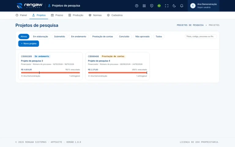This screenshot has height=147, width=235.
Task: Filter by Prestação de contas chip
Action: pos(103,36)
